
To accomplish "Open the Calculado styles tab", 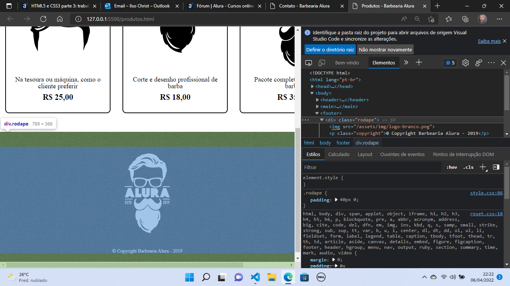I will [339, 154].
